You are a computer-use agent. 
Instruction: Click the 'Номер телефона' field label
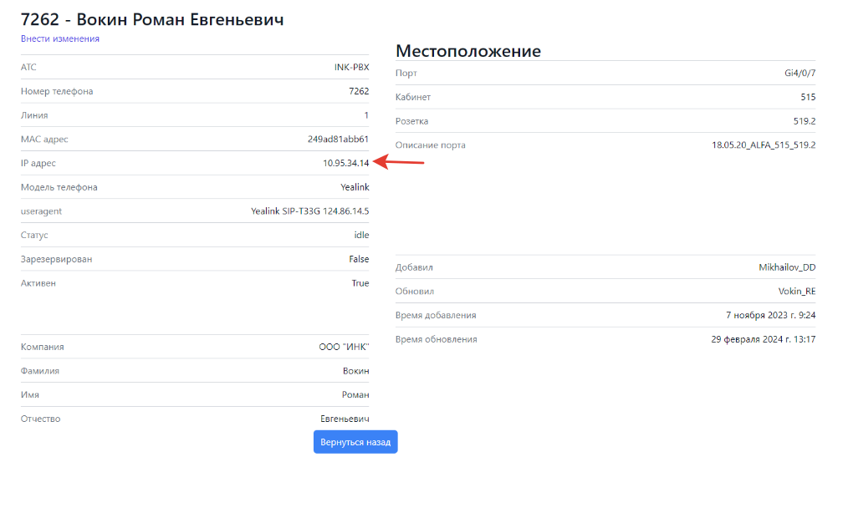(57, 91)
